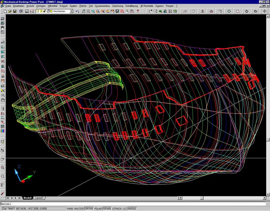Open the Hilfsmittel menu

(52, 6)
